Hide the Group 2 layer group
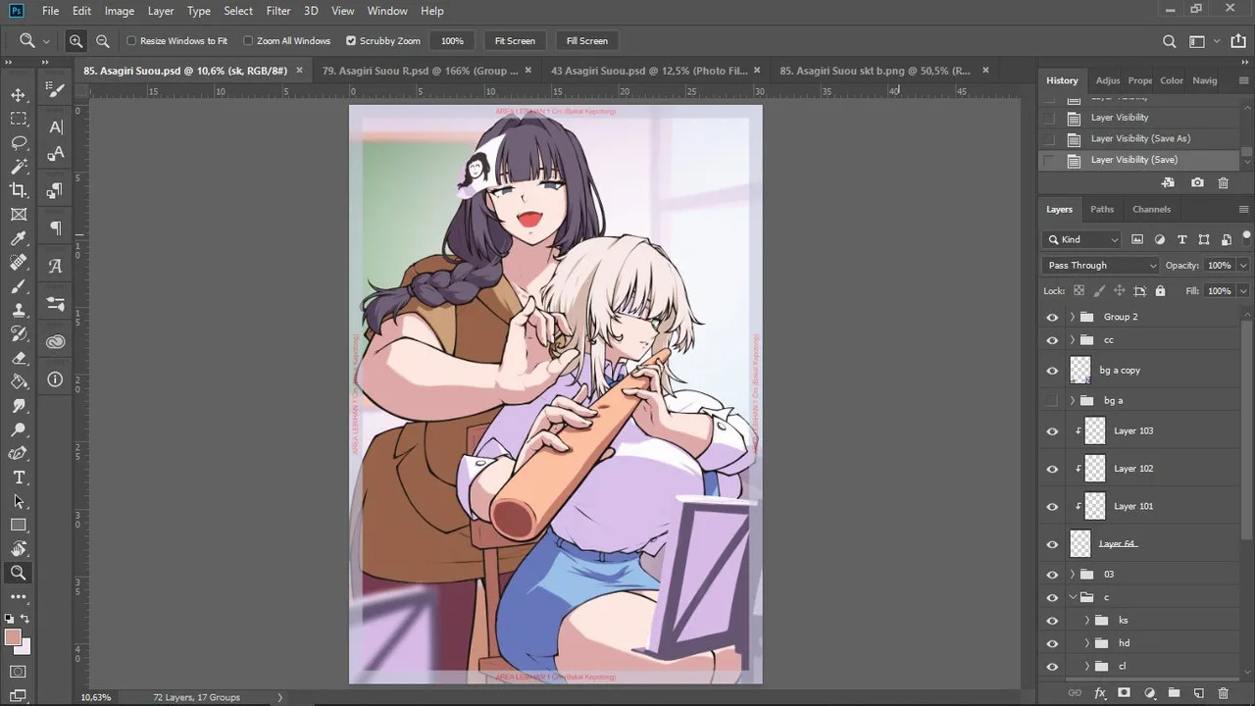 pyautogui.click(x=1052, y=317)
